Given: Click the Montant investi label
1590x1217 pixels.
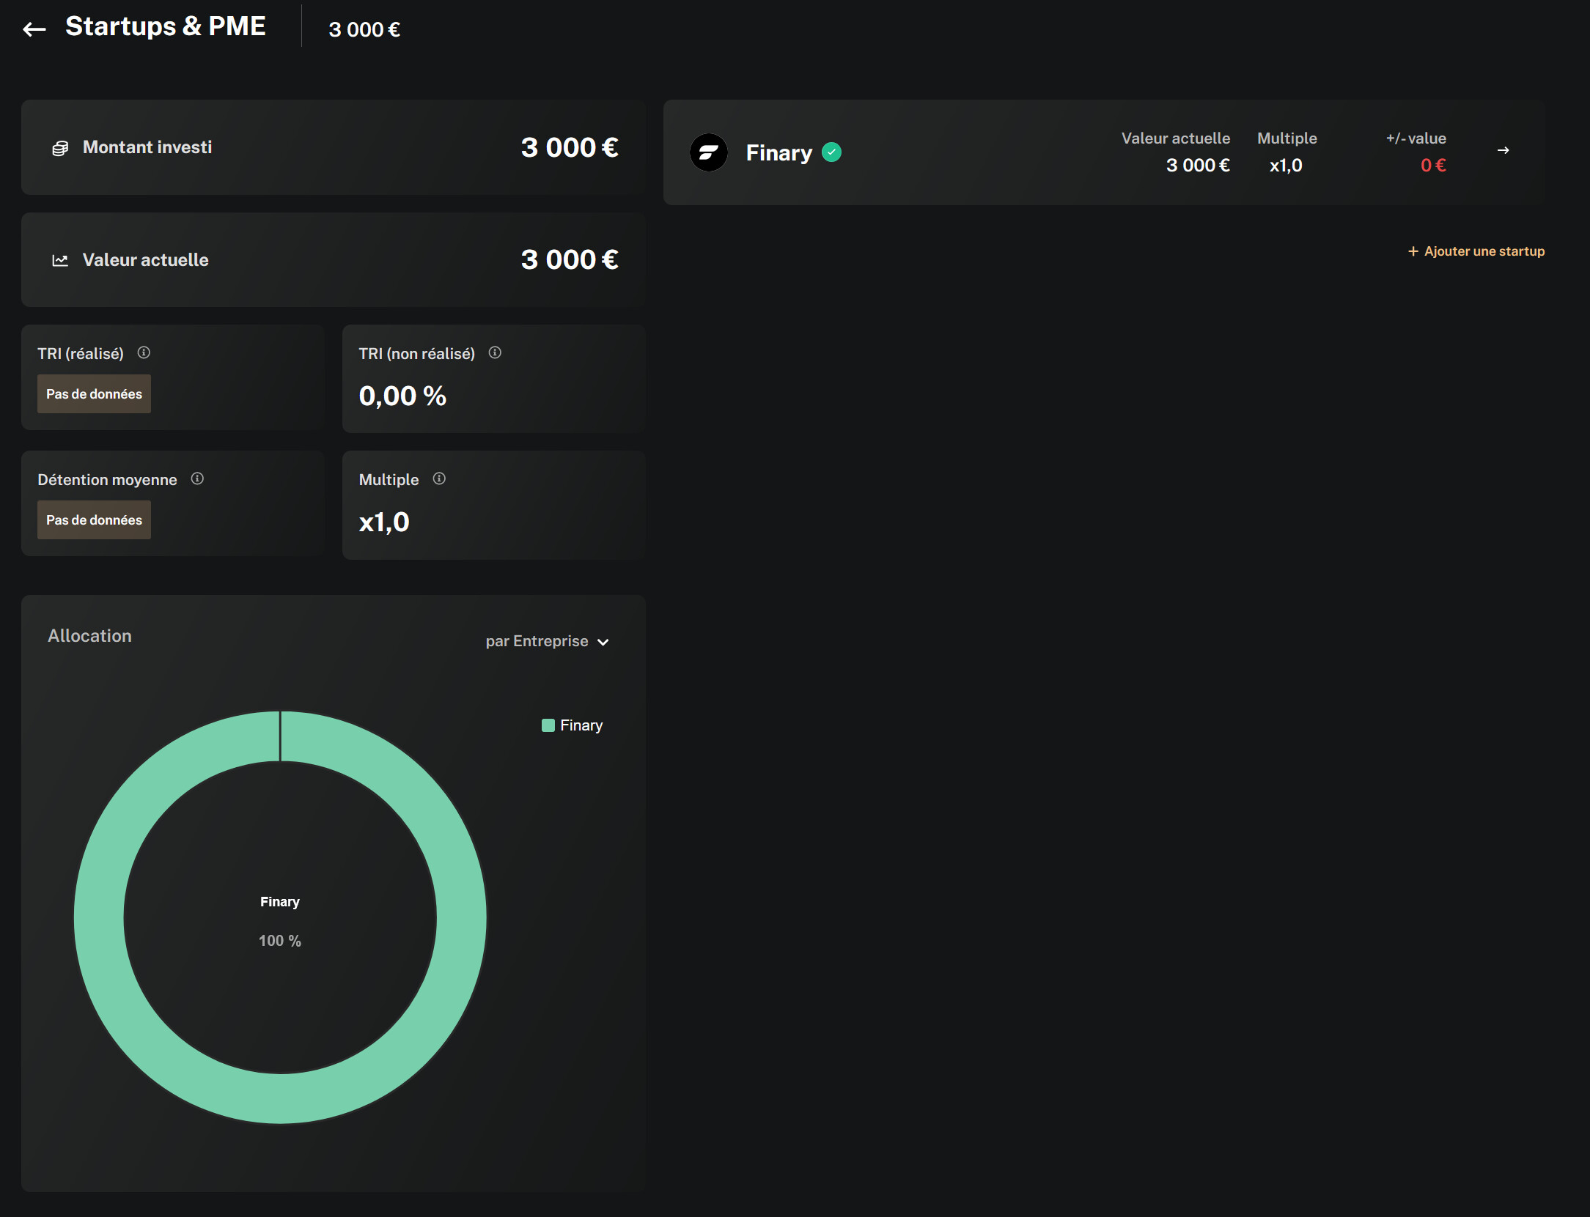Looking at the screenshot, I should pyautogui.click(x=147, y=147).
